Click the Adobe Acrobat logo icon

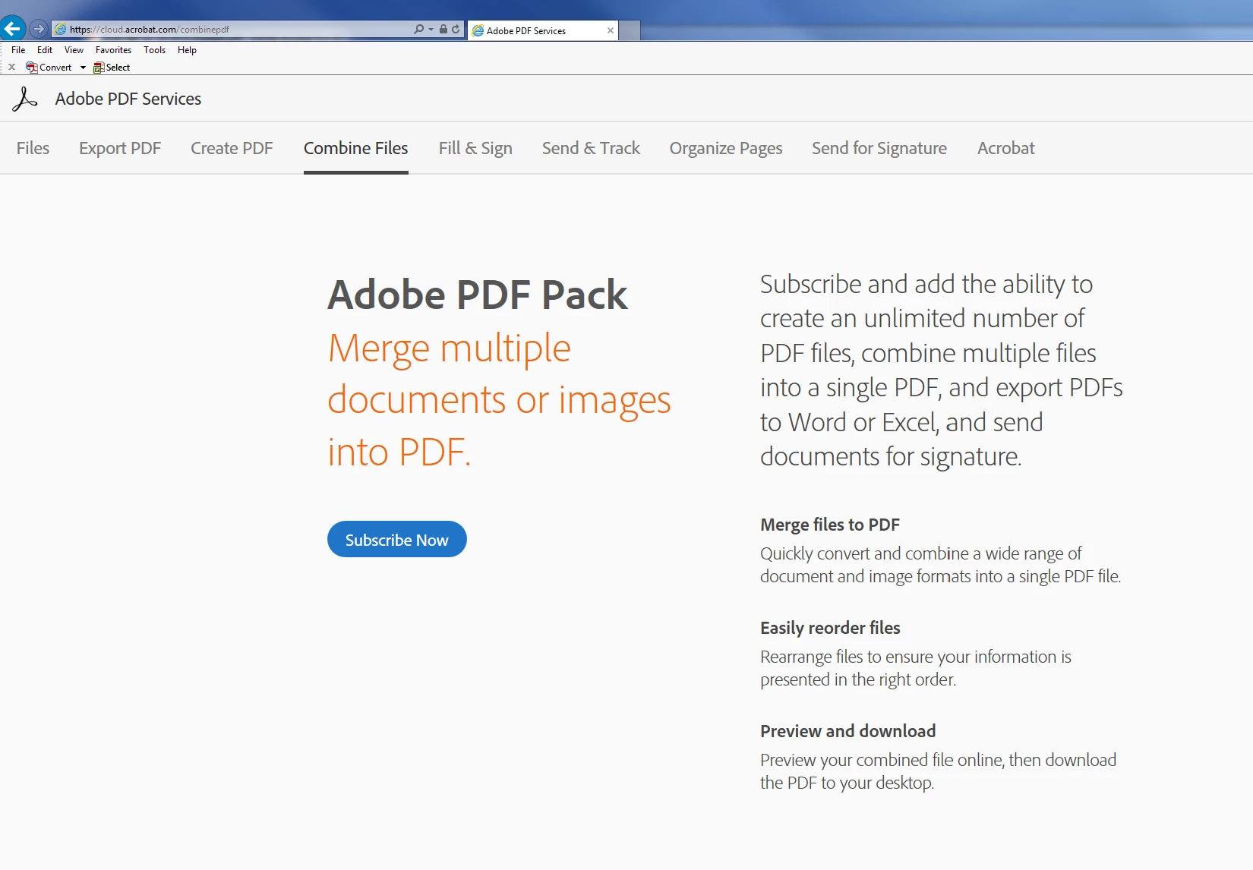coord(24,99)
